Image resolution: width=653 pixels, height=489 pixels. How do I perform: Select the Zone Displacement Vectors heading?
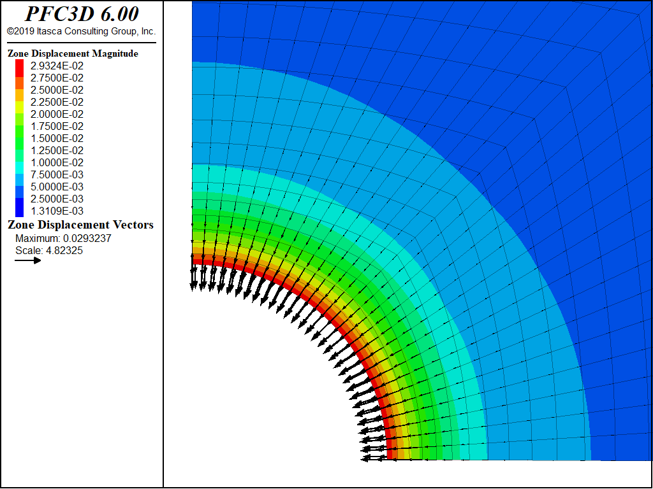(80, 225)
